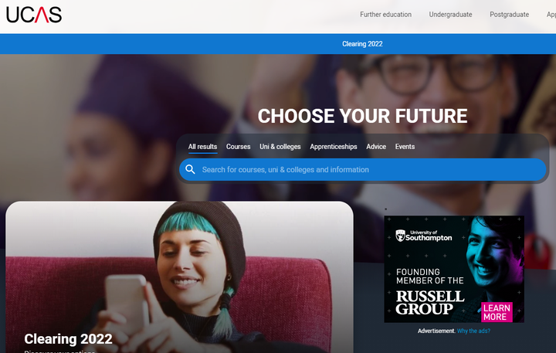Choose the Events search tab

tap(405, 147)
